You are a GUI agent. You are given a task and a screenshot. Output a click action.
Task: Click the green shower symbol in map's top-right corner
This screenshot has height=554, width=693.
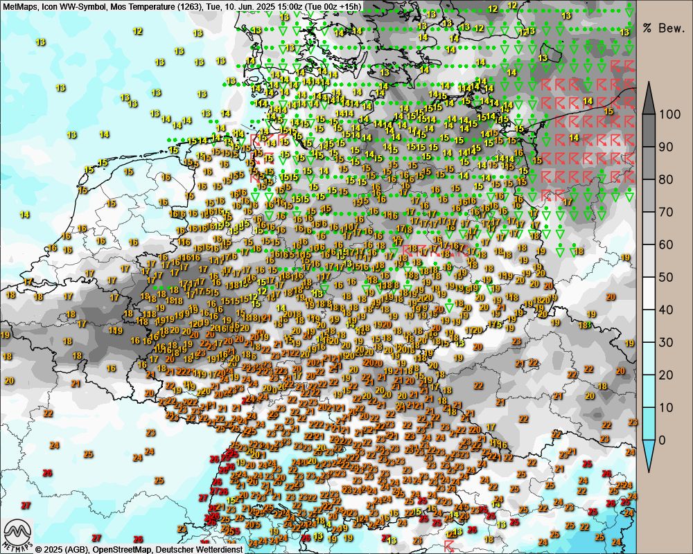coord(629,12)
